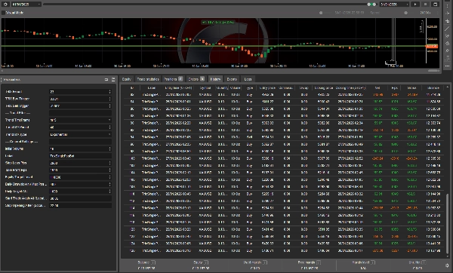Click the info icon next to Free margin

pyautogui.click(x=319, y=262)
